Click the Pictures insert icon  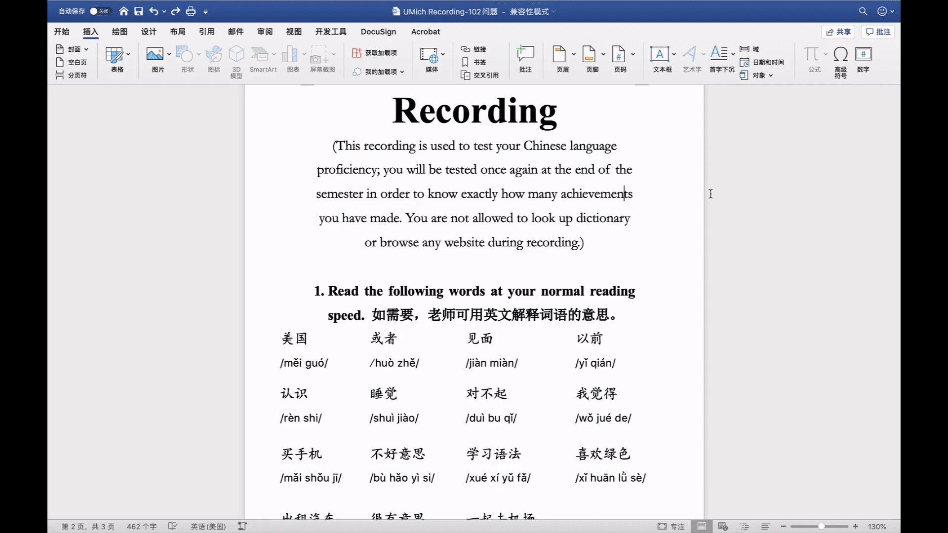155,54
